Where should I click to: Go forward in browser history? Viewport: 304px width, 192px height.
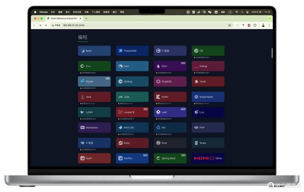[x=40, y=25]
